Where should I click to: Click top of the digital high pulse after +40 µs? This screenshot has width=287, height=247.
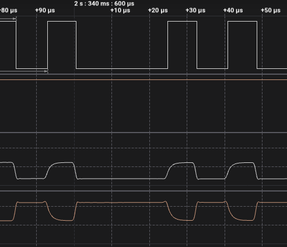243,22
